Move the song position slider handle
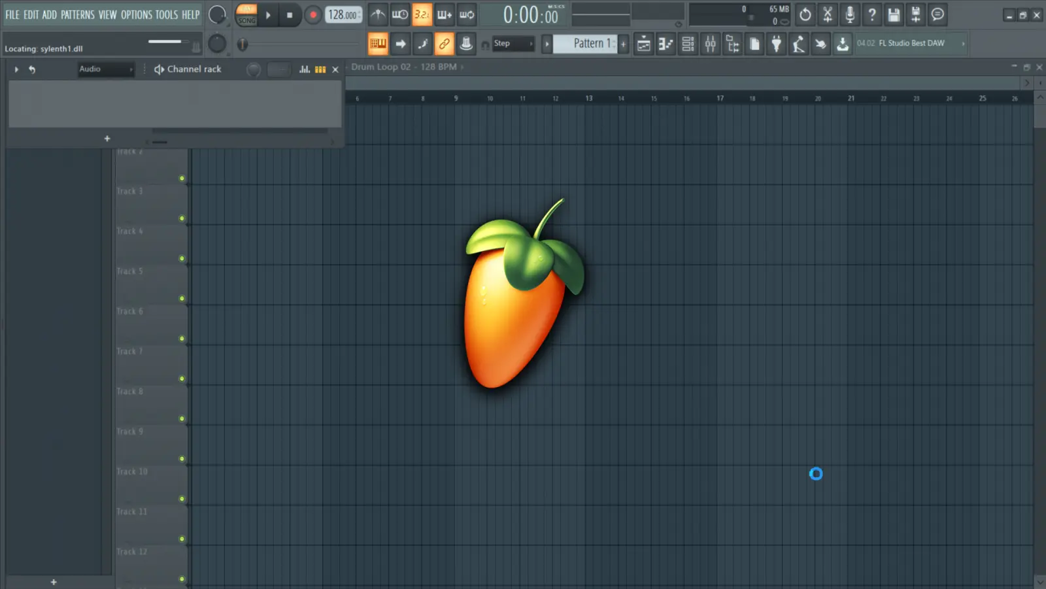The width and height of the screenshot is (1046, 589). tap(243, 44)
